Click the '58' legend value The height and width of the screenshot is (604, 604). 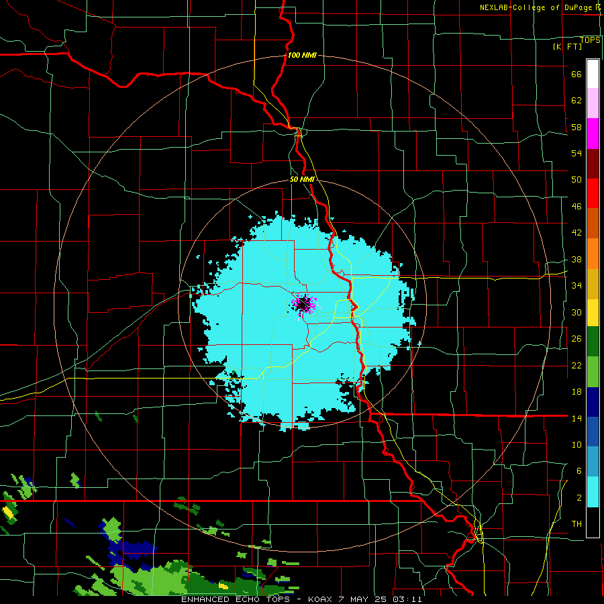tap(576, 127)
